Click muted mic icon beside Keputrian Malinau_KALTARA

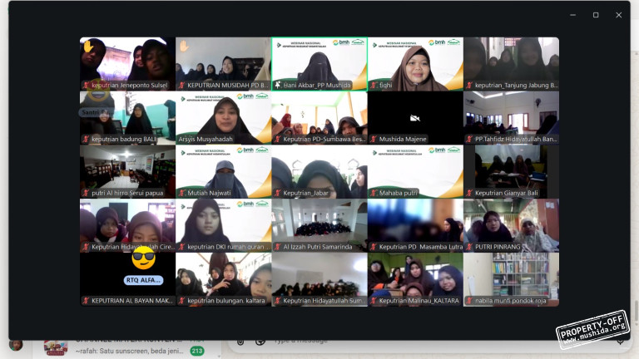point(374,301)
